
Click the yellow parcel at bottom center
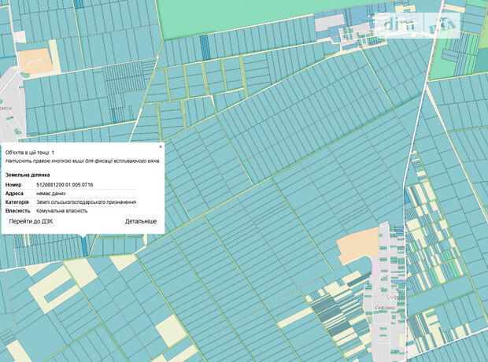tap(167, 328)
